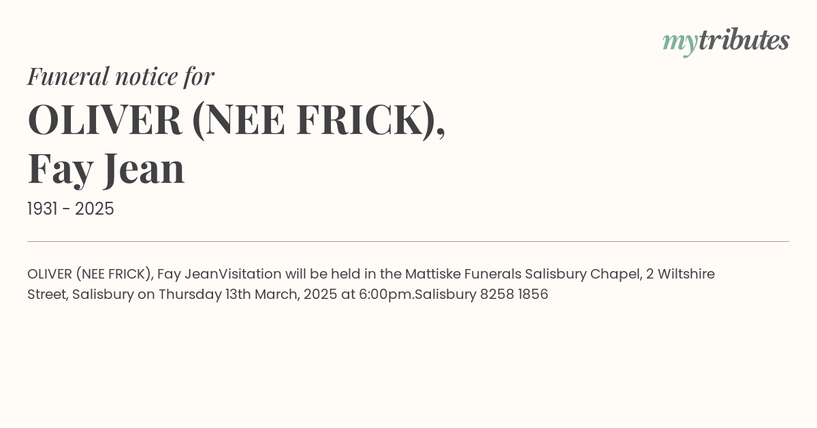Select the word "OLIVER" in the large heading
This screenshot has height=428, width=817.
click(x=105, y=120)
